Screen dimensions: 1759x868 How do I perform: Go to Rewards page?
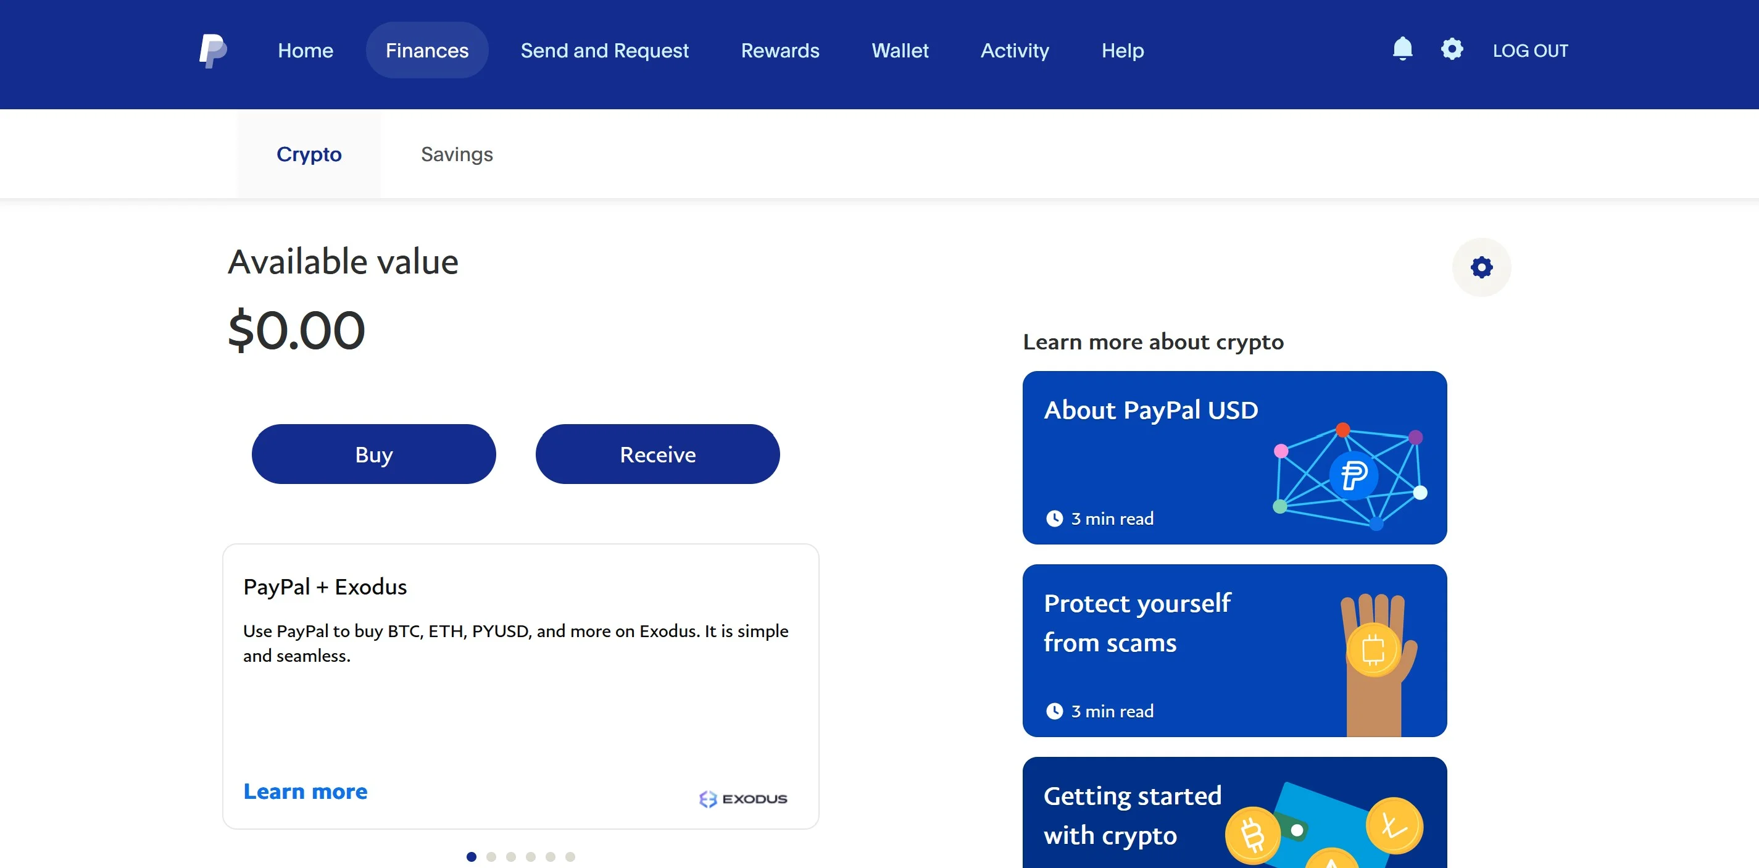780,51
